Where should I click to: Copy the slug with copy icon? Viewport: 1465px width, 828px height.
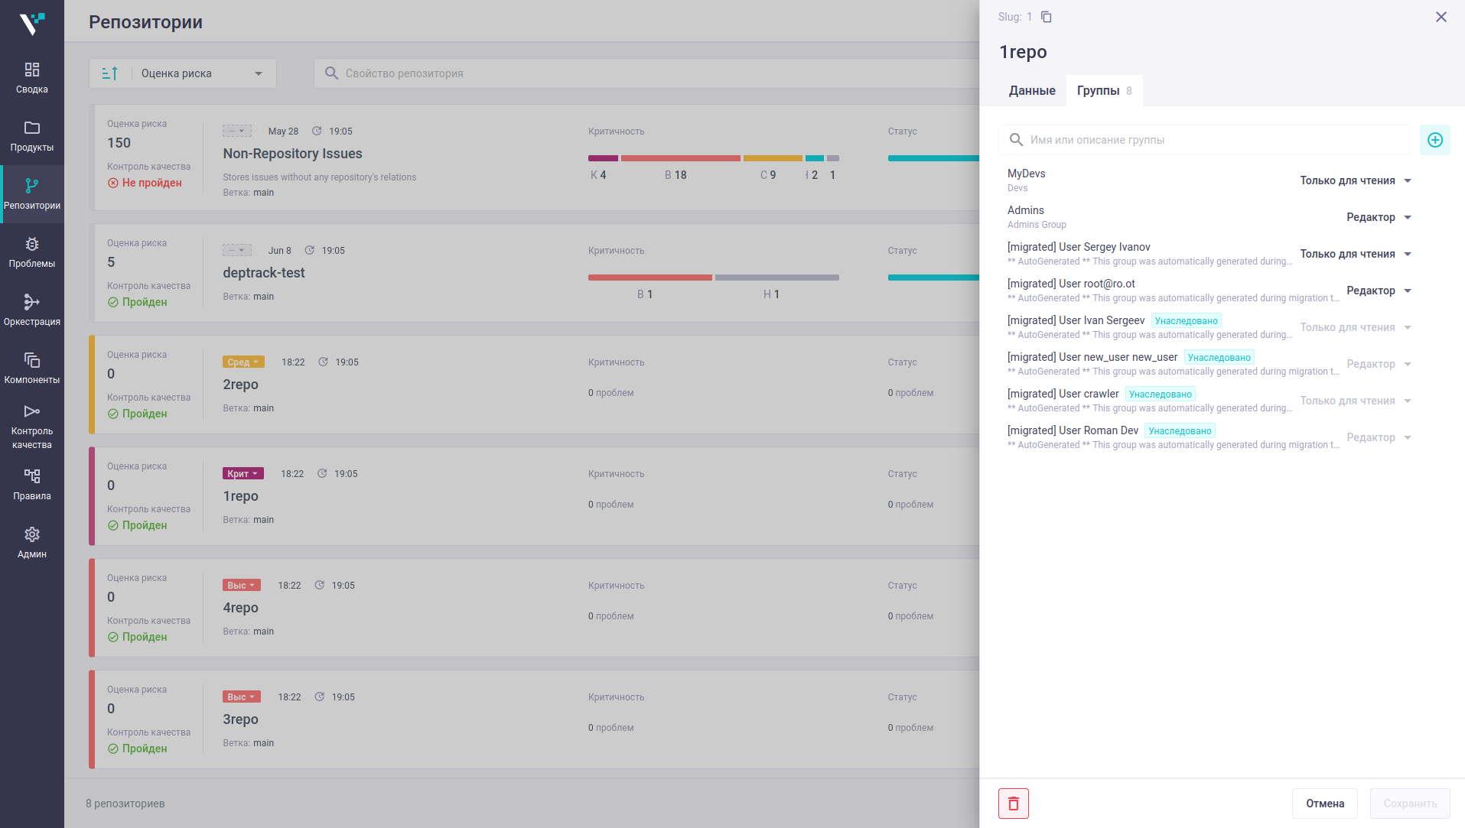pos(1046,17)
